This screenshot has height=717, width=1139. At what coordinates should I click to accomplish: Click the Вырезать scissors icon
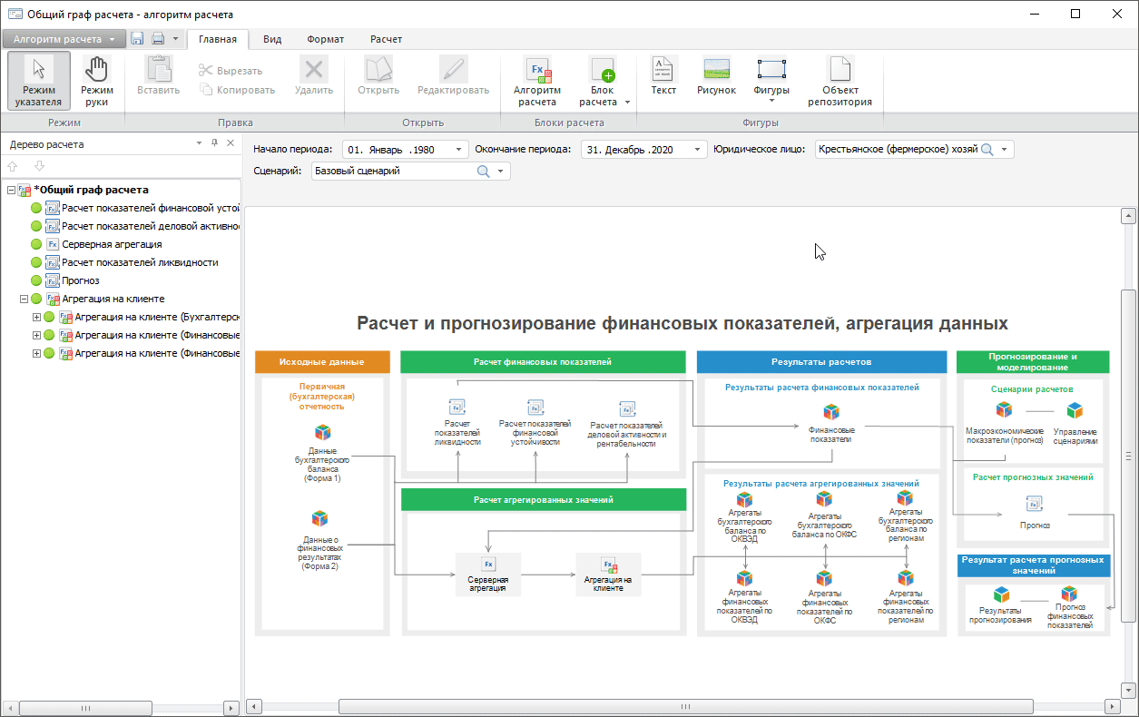[x=206, y=71]
